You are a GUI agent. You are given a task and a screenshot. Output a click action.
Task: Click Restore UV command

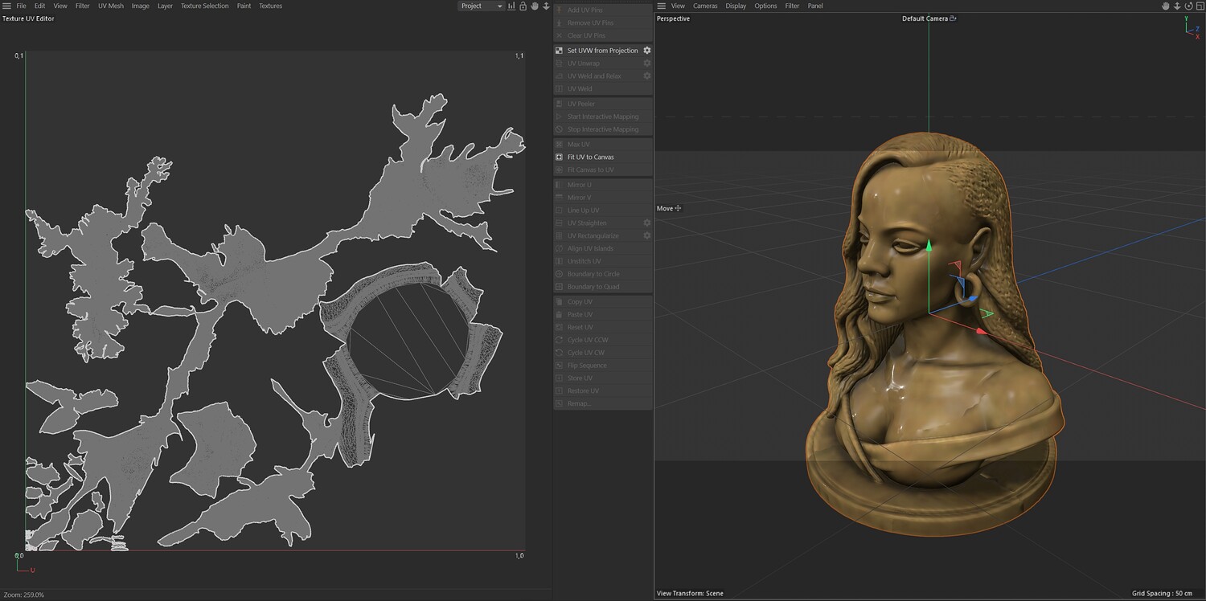[x=603, y=391]
